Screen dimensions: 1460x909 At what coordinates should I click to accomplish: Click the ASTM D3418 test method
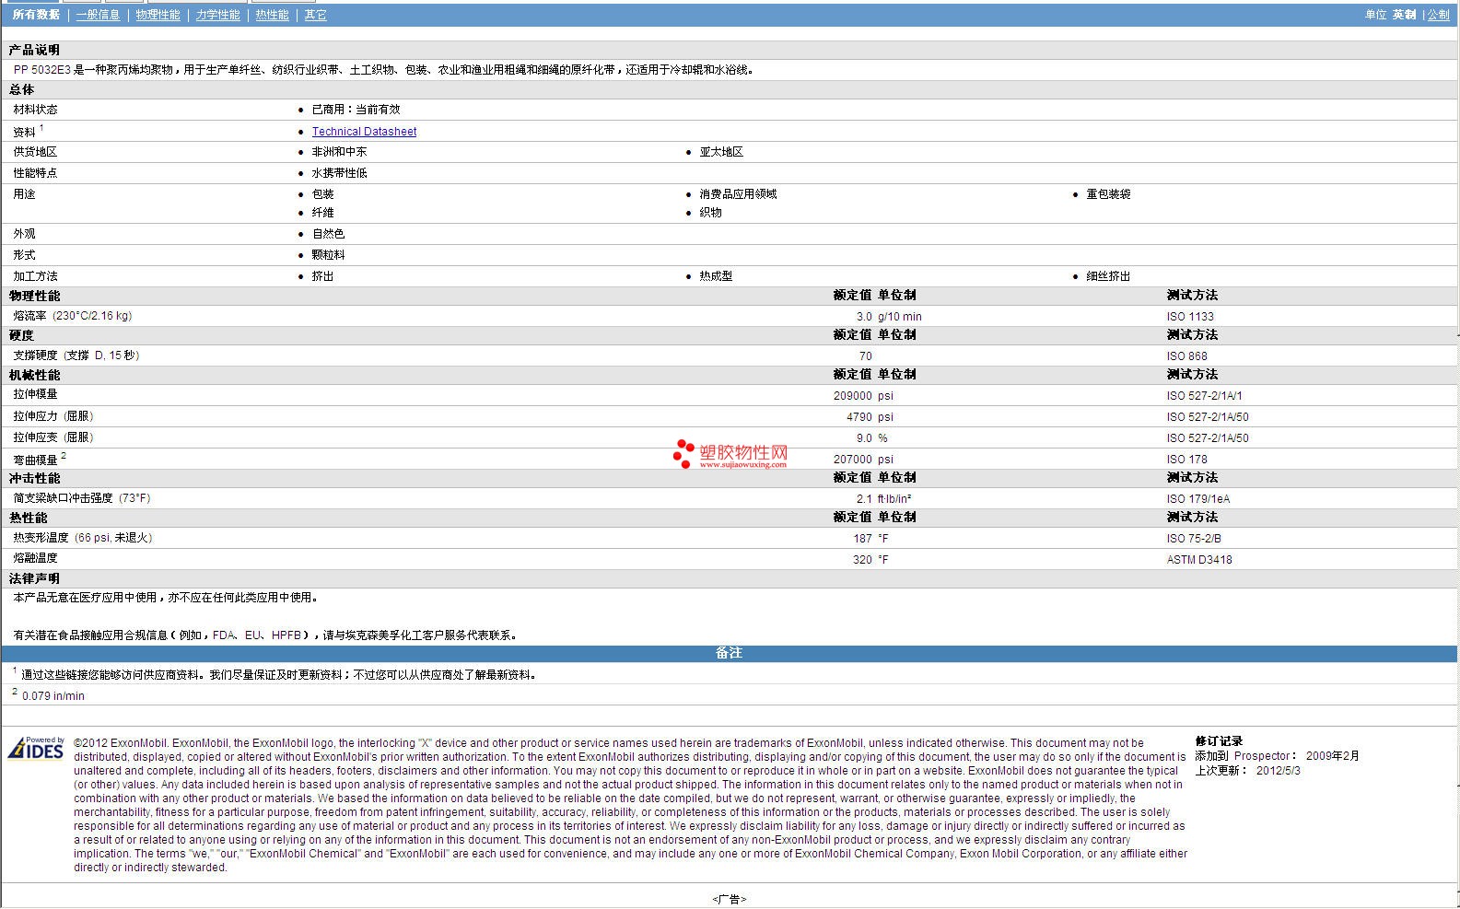pyautogui.click(x=1199, y=560)
